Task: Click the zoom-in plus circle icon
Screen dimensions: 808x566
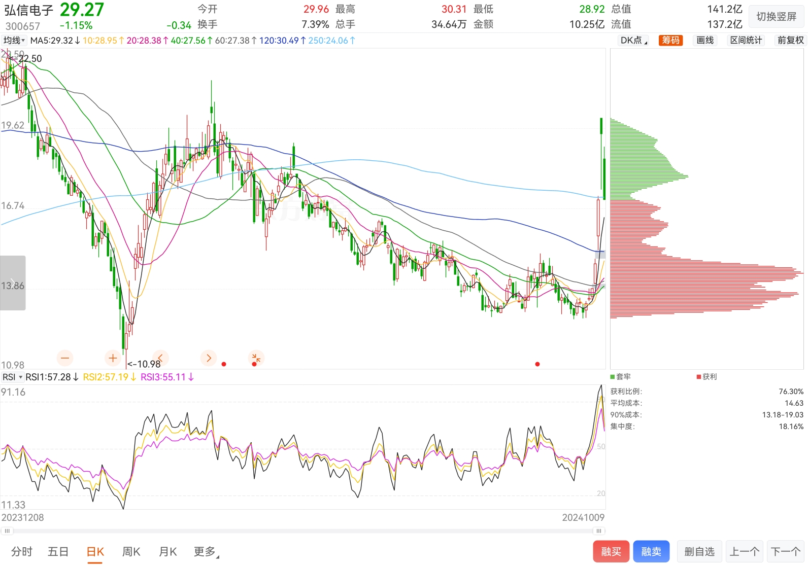Action: click(113, 358)
